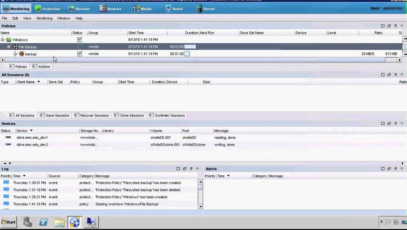Viewport: 407px width, 230px height.
Task: Open the Edit menu
Action: tap(15, 18)
